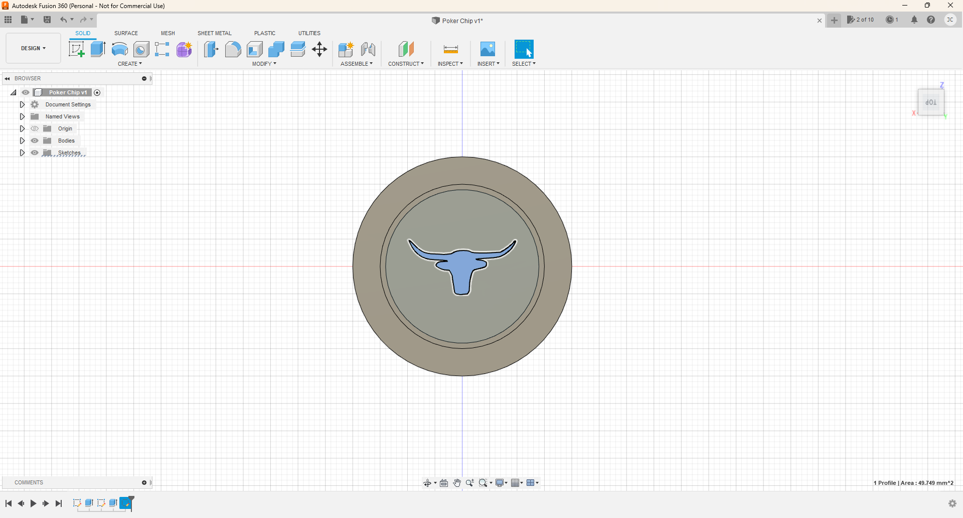The image size is (963, 518).
Task: Click the Top face of the ViewCube
Action: click(931, 102)
